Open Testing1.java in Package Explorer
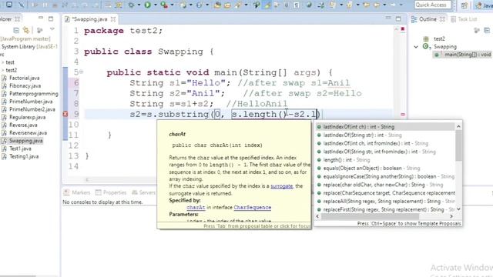 [x=24, y=156]
